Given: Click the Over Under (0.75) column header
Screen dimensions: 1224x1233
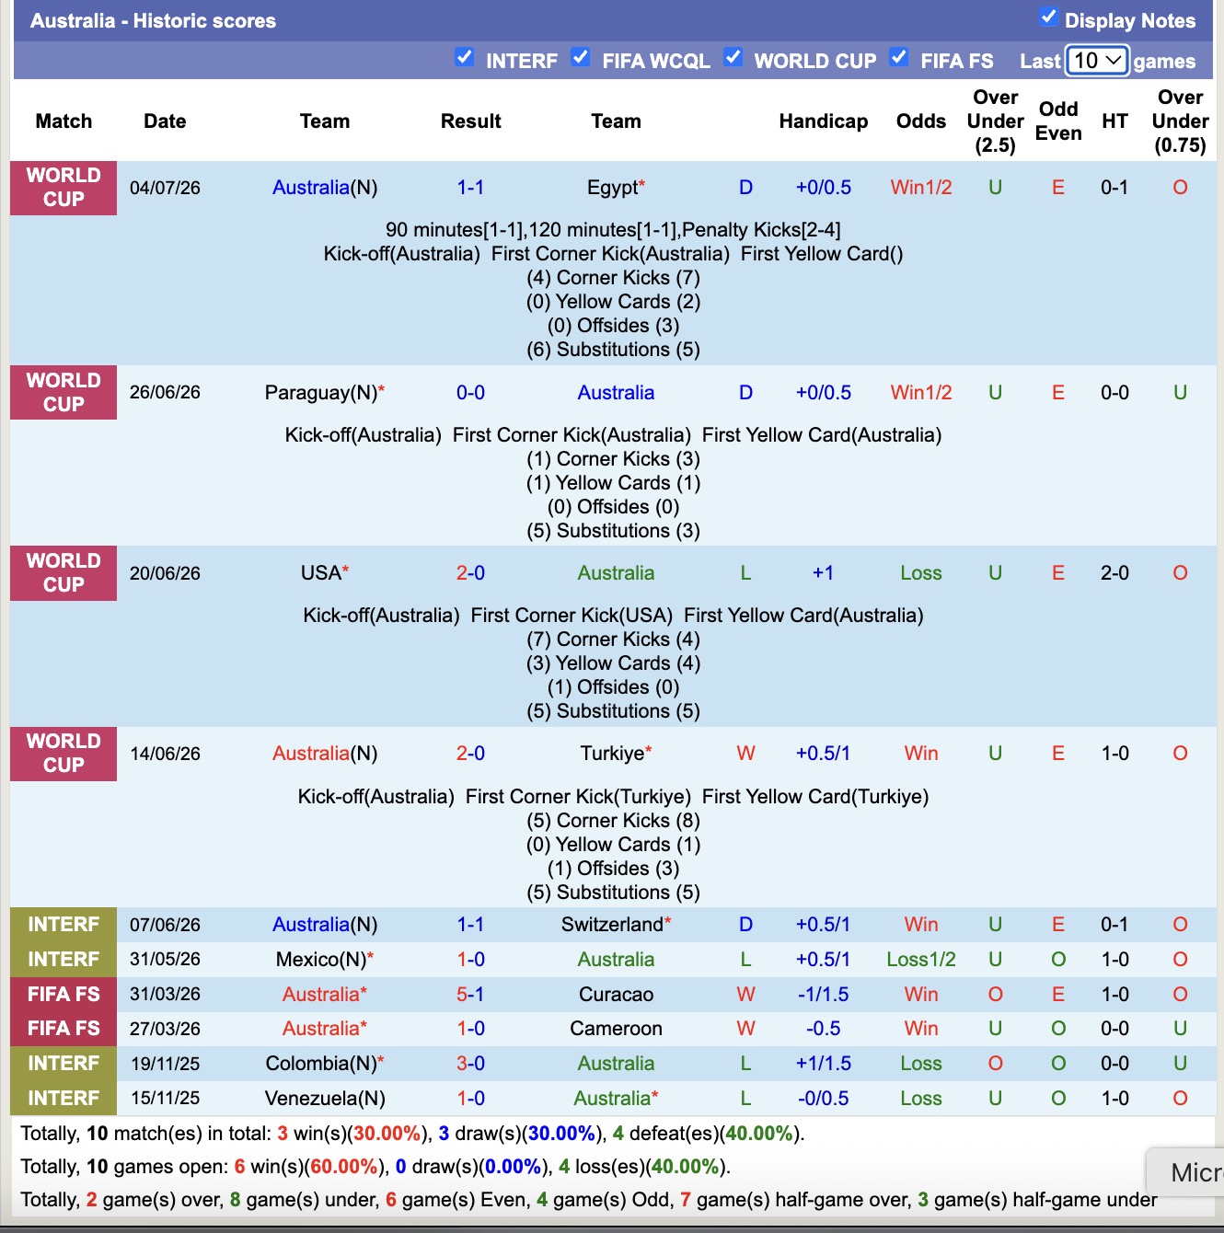Looking at the screenshot, I should point(1180,121).
